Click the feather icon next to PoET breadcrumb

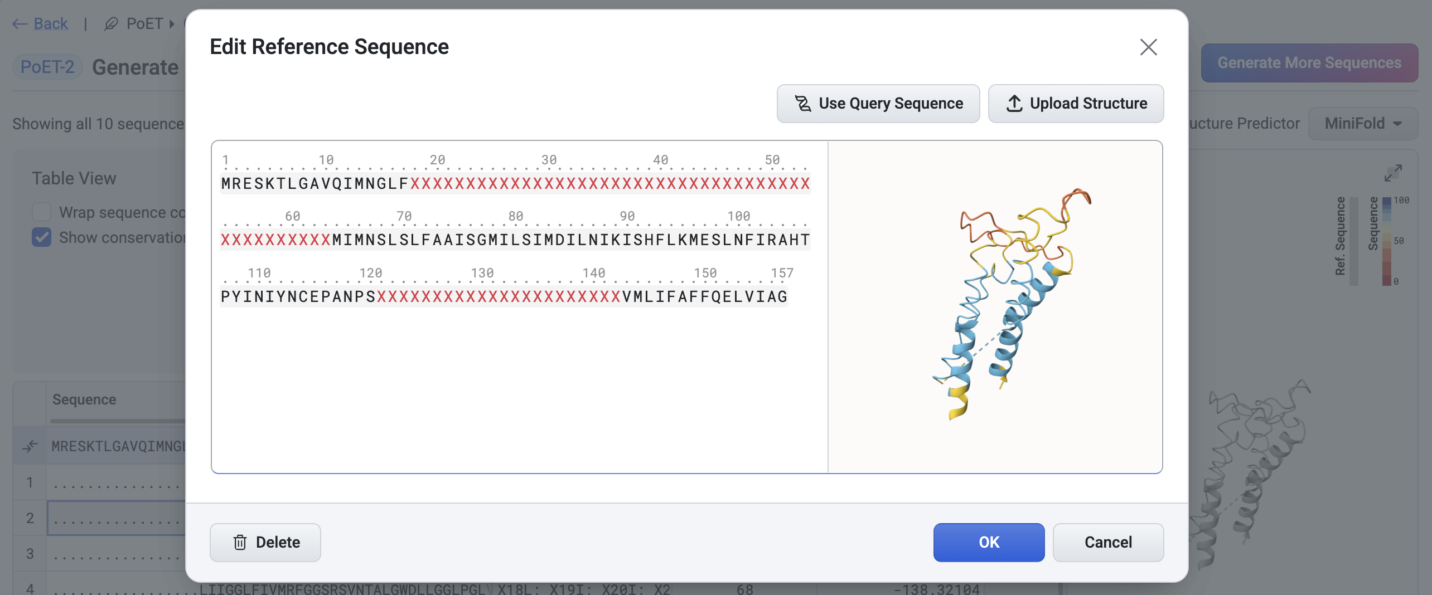111,23
